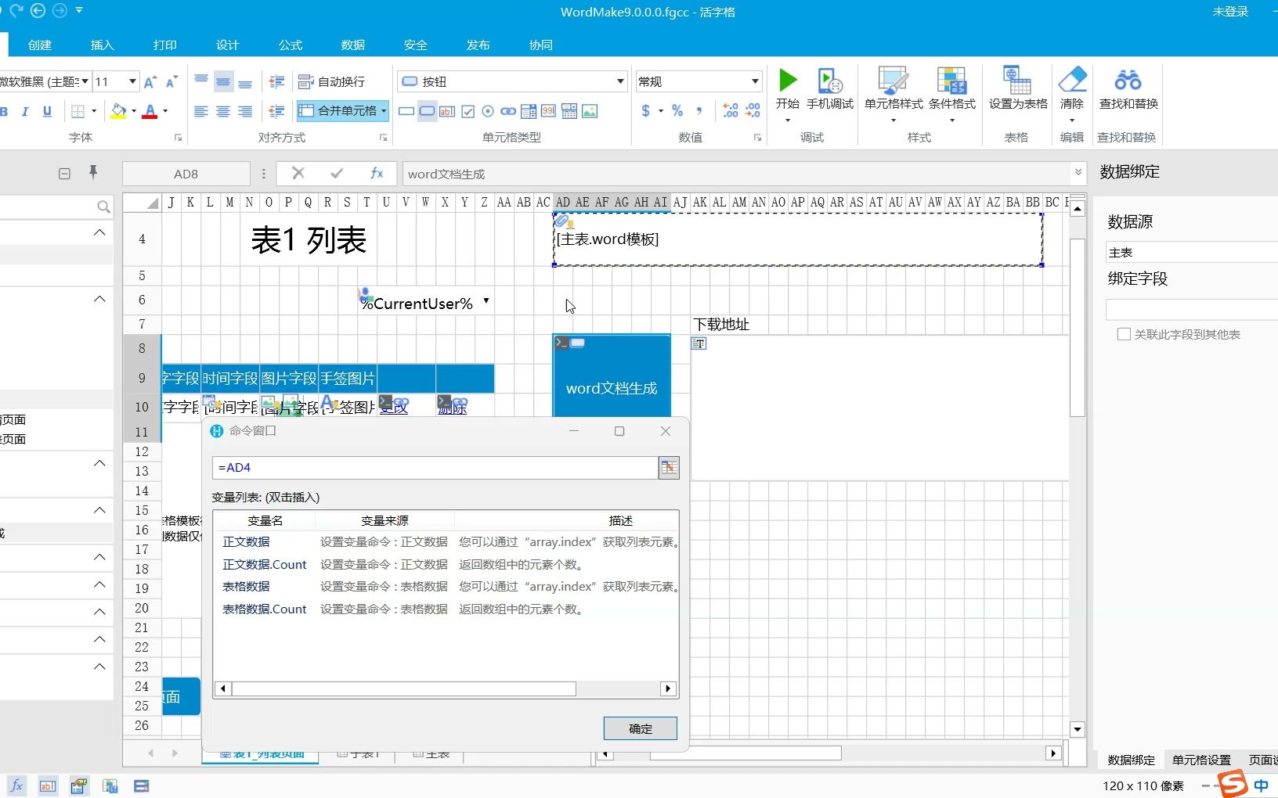Set vertical middle alignment
The image size is (1278, 798).
click(223, 81)
